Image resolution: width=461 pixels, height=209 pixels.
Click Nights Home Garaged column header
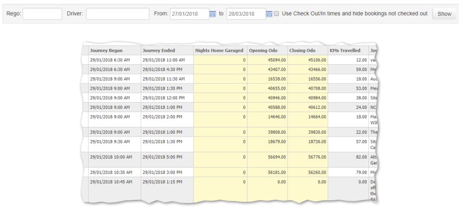[220, 50]
